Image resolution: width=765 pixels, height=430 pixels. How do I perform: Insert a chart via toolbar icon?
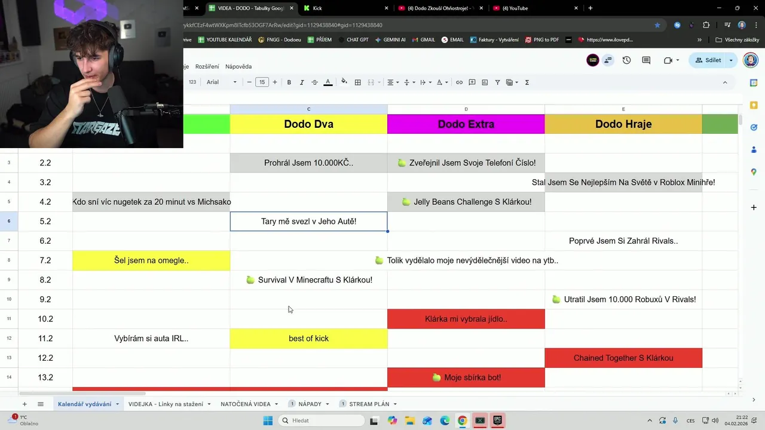point(485,82)
